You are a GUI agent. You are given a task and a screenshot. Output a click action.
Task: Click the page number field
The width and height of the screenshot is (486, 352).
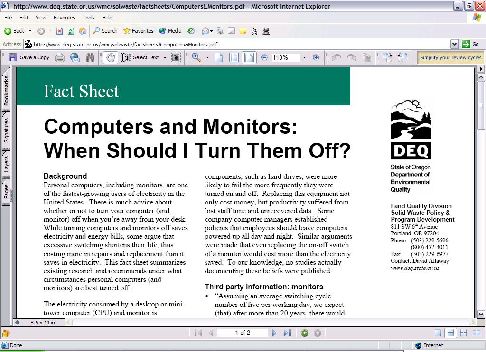tap(243, 333)
